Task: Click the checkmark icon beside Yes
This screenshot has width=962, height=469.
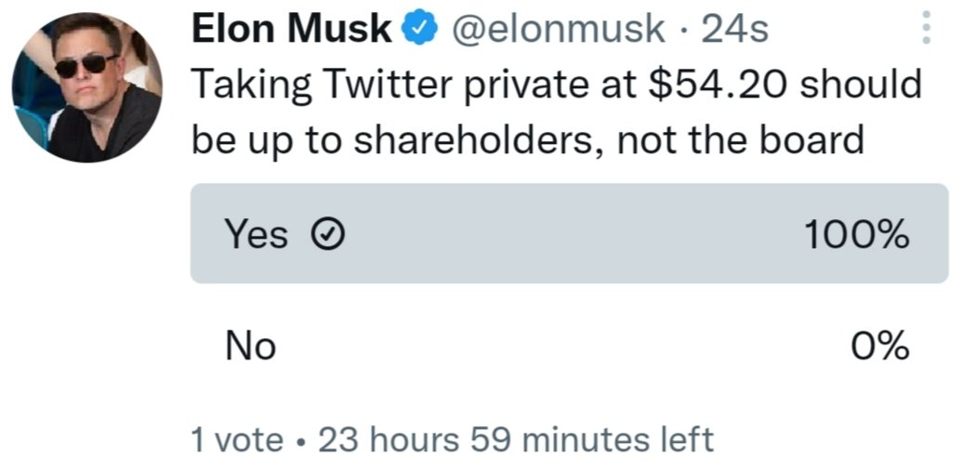Action: tap(326, 236)
